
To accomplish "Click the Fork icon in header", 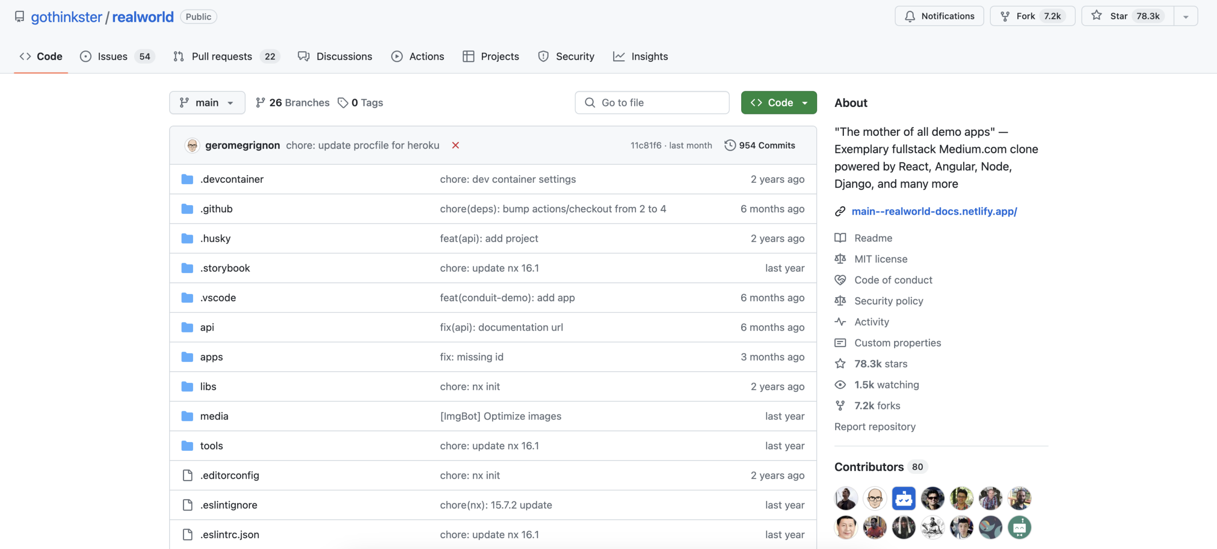I will click(1005, 16).
